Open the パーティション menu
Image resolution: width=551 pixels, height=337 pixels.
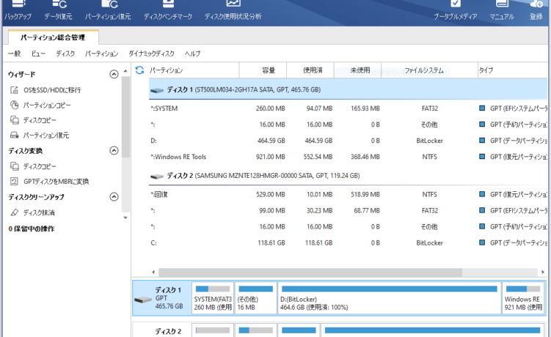(x=101, y=53)
